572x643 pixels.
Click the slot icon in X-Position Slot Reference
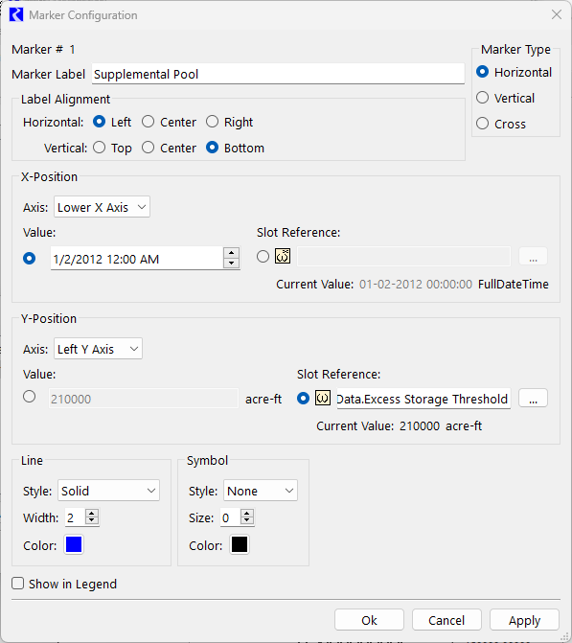[283, 256]
